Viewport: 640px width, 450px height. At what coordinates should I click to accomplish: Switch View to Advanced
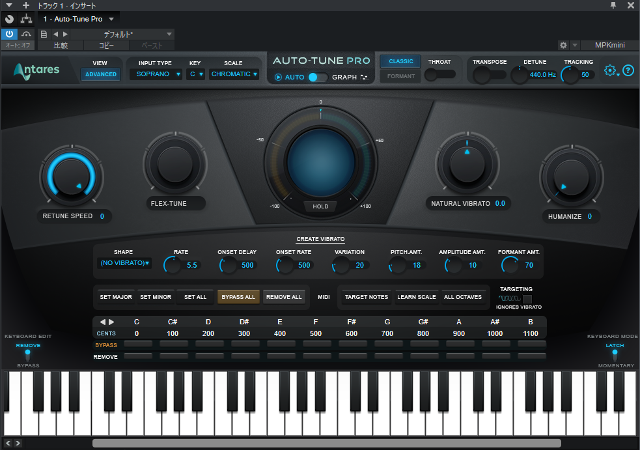pos(101,74)
